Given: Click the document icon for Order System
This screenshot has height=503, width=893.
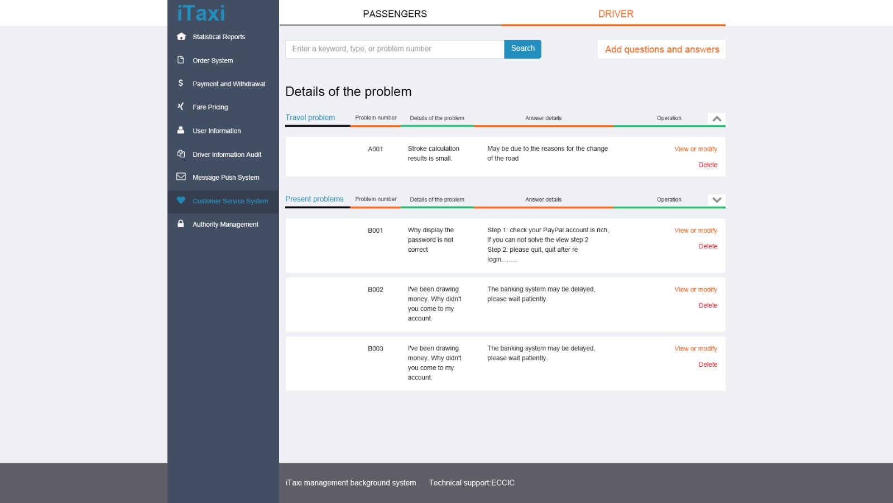Looking at the screenshot, I should point(181,60).
